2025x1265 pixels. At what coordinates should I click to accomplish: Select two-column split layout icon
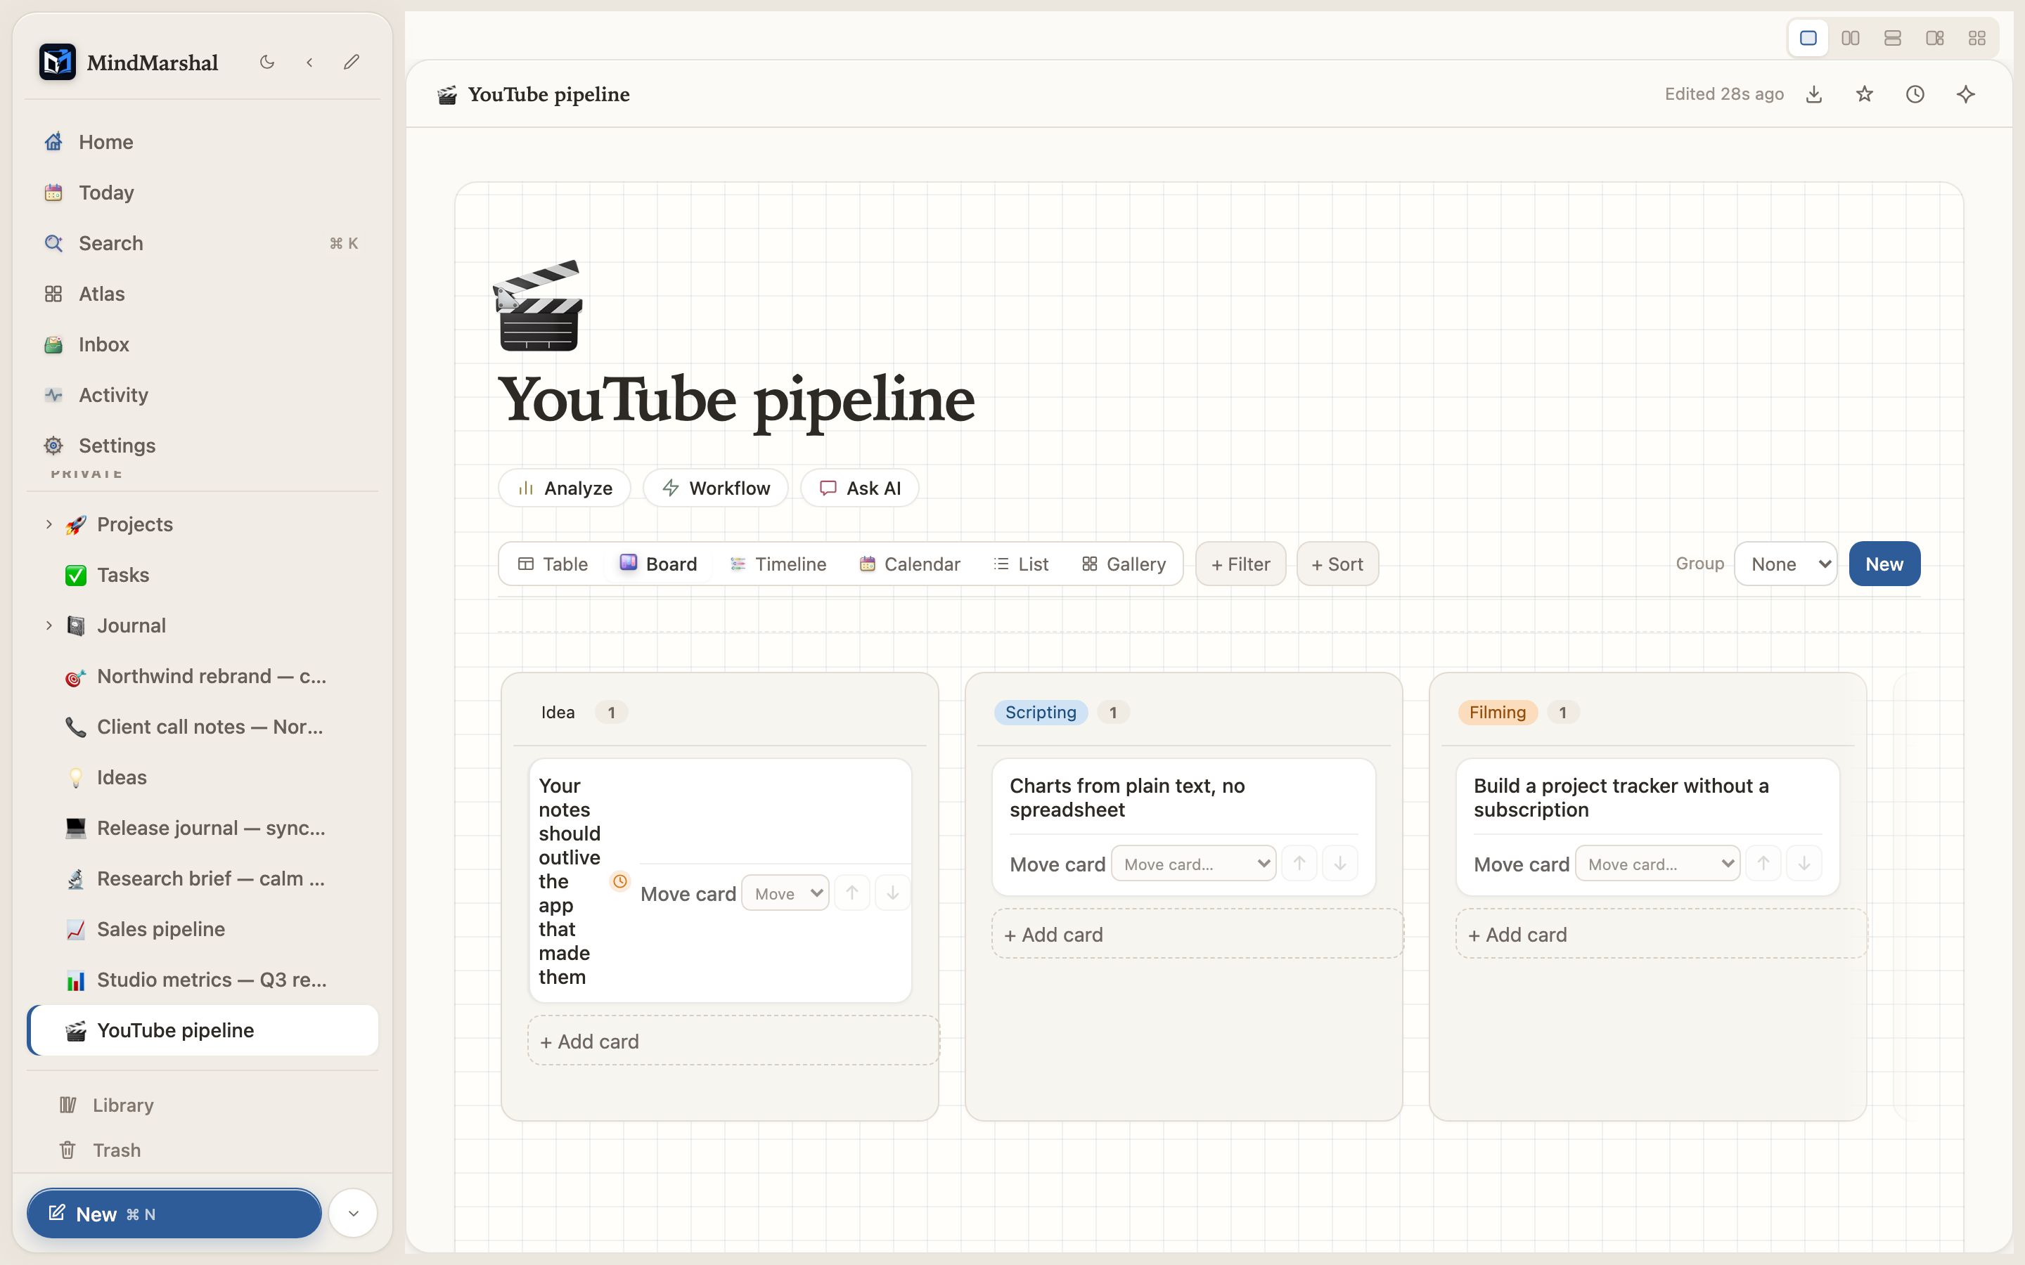pos(1850,39)
